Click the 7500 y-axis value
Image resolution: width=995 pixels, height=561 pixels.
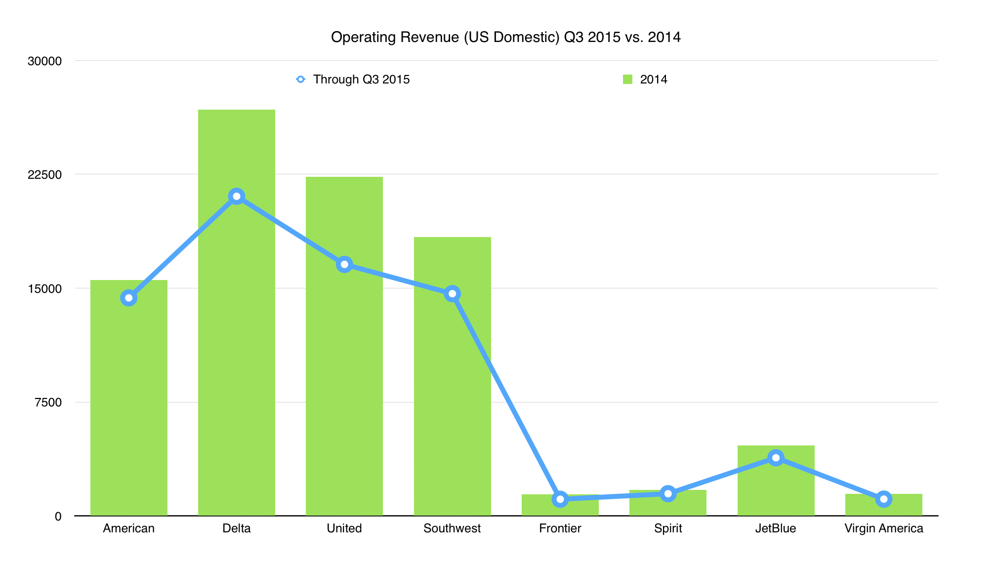pos(48,402)
